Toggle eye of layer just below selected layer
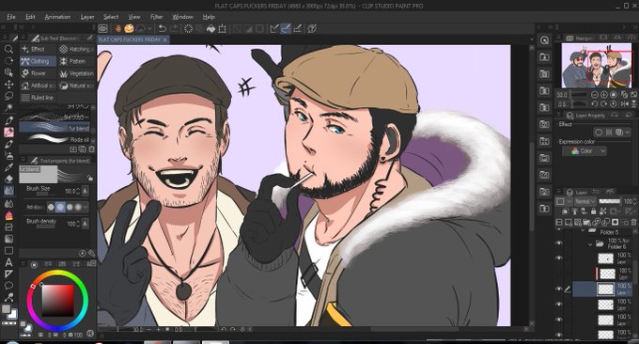 [559, 305]
